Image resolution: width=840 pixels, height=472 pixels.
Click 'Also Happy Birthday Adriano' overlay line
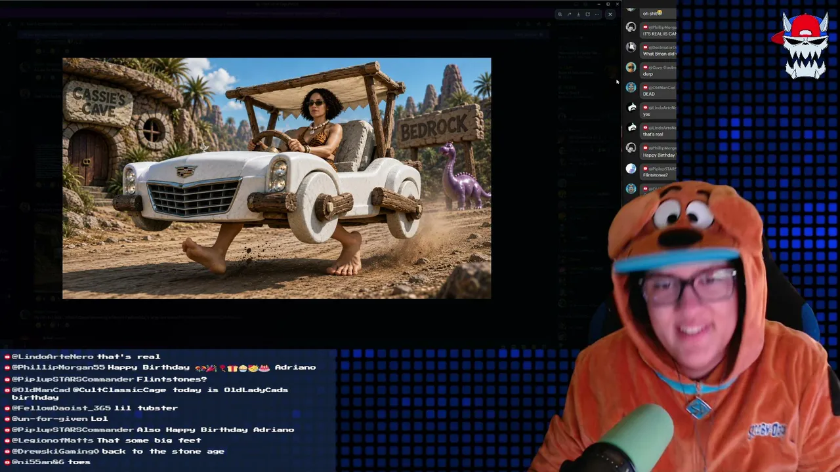[x=215, y=429]
